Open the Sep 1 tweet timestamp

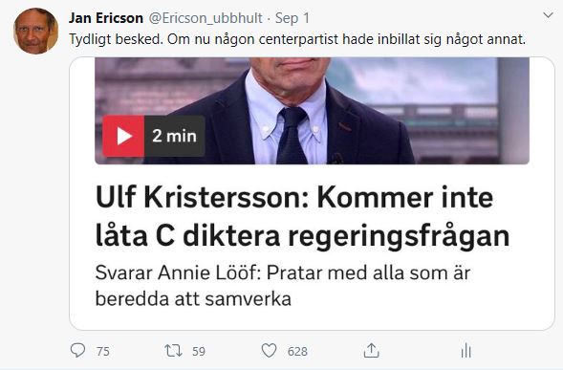(292, 18)
